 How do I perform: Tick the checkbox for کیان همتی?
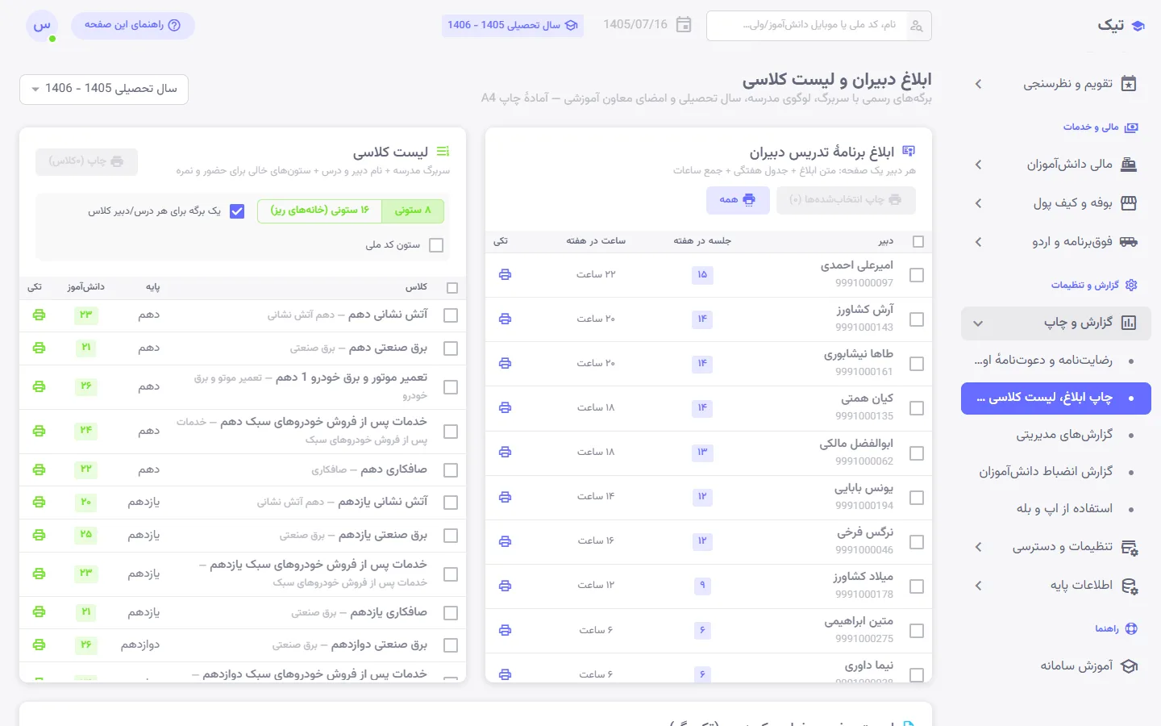pos(917,408)
